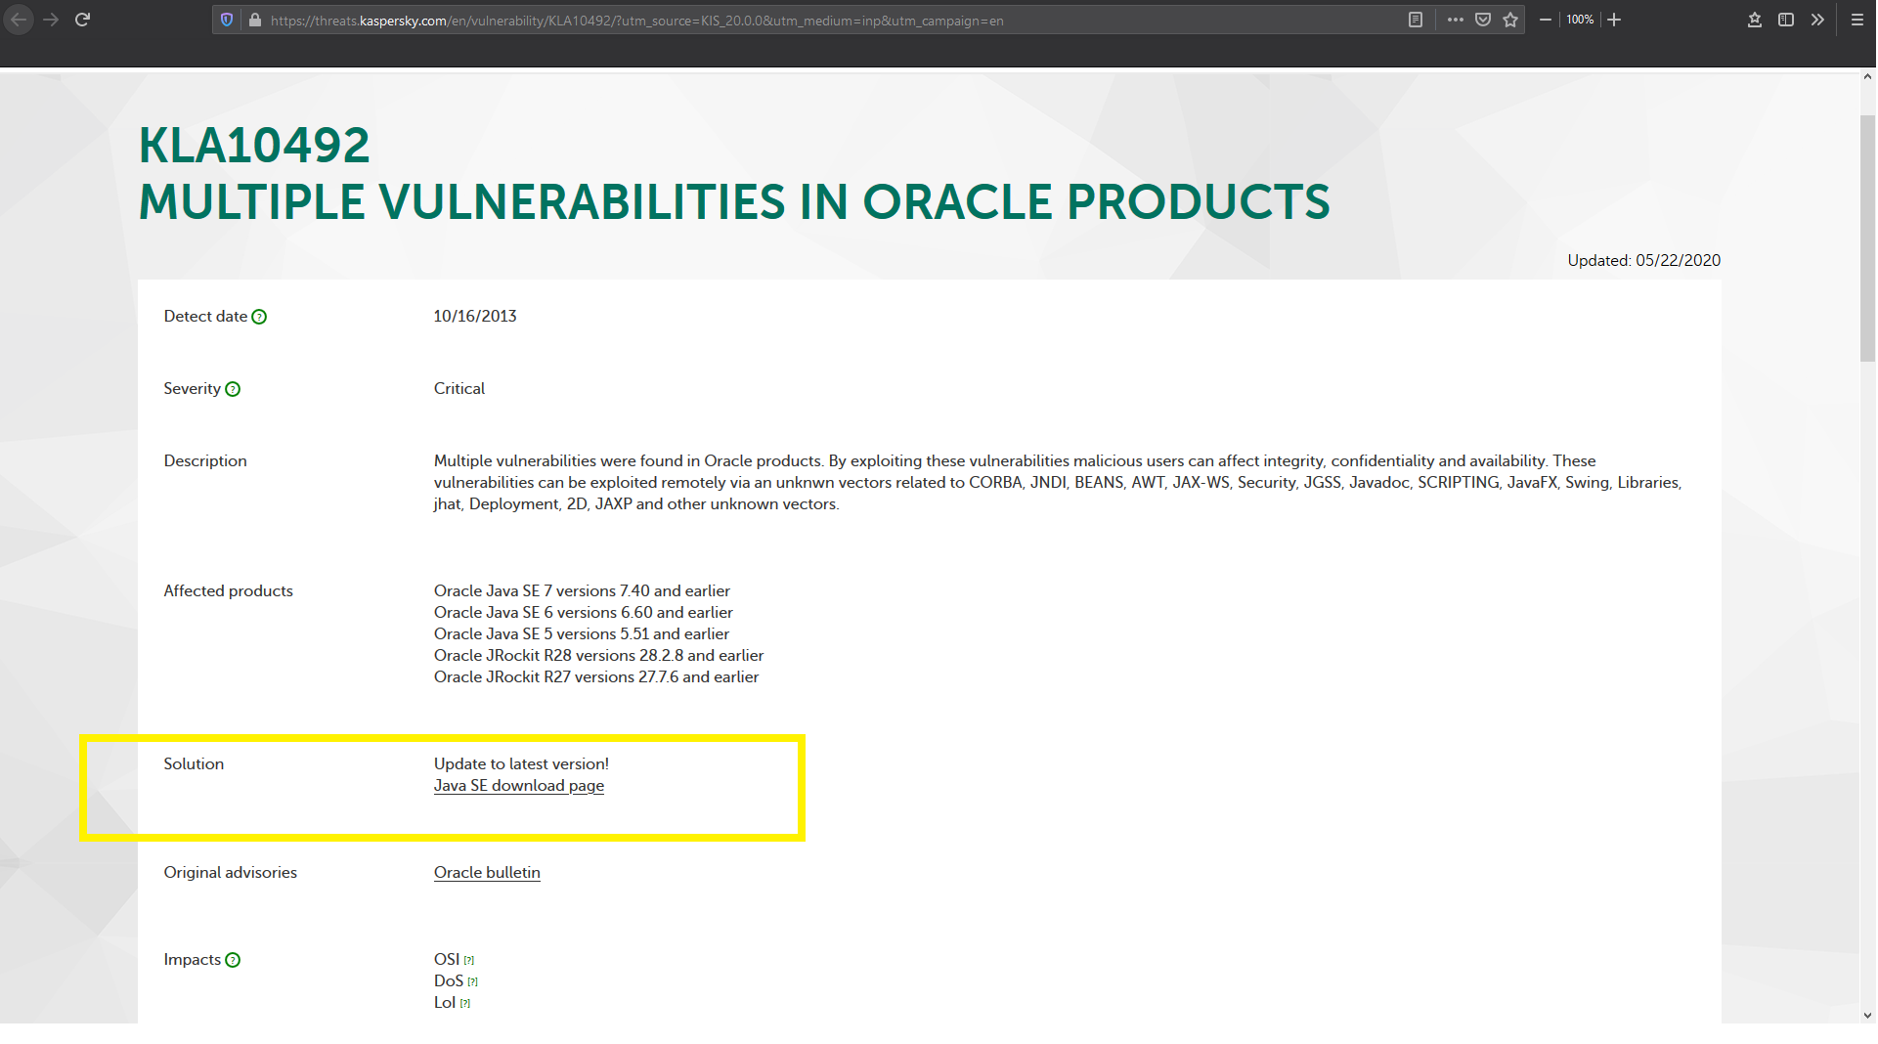Show help for Severity

click(x=233, y=389)
